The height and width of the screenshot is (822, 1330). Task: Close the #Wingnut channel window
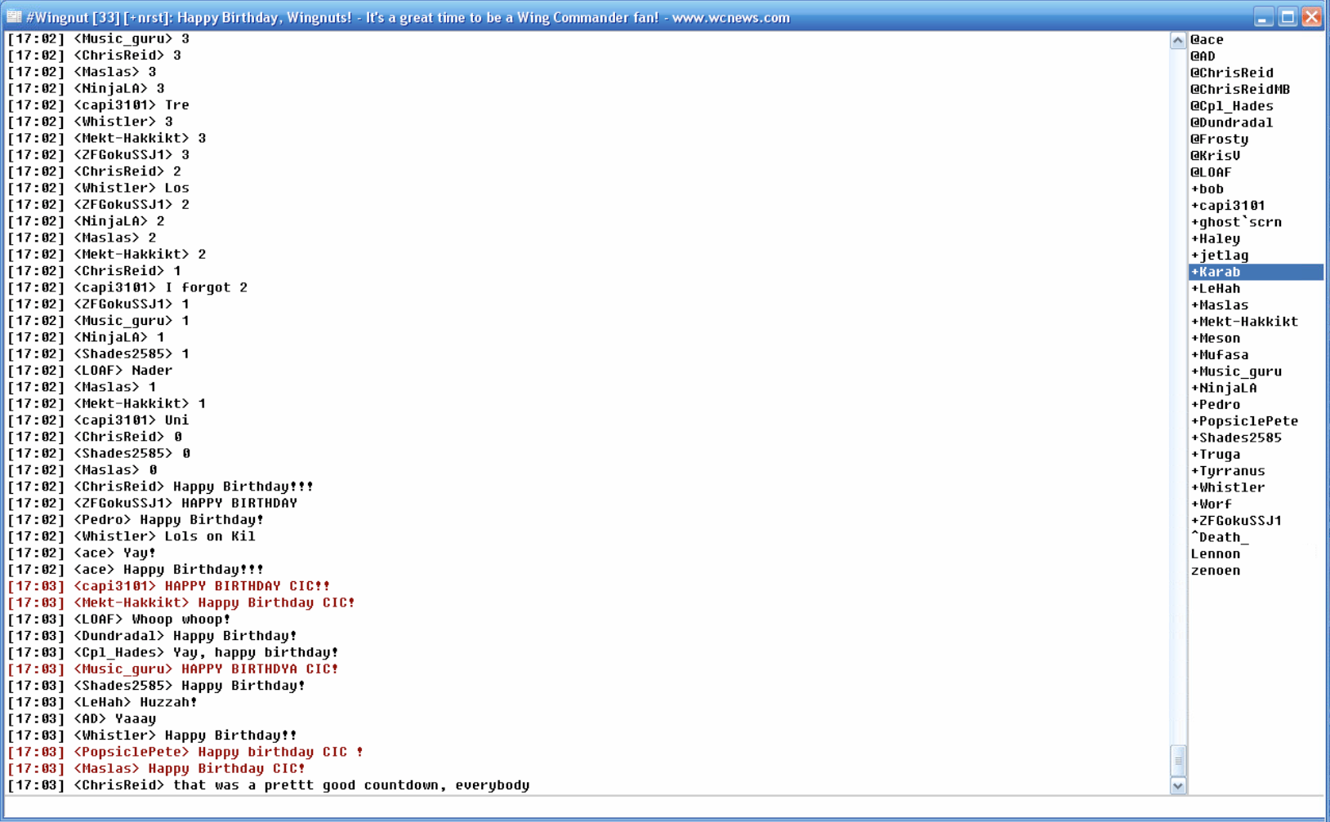point(1312,17)
